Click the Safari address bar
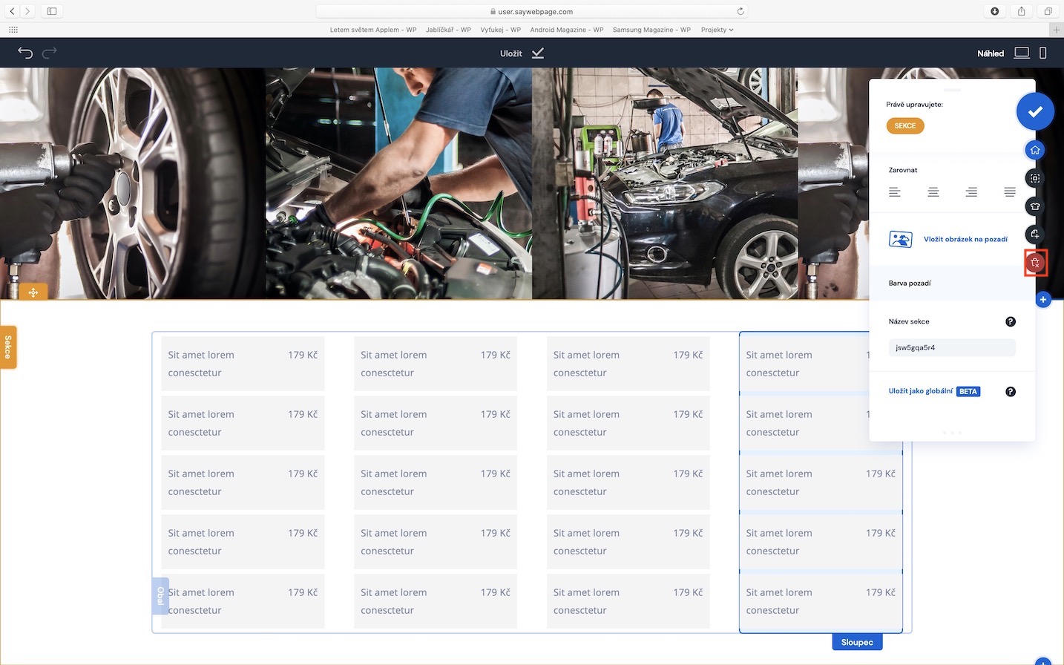1064x665 pixels. (x=531, y=11)
